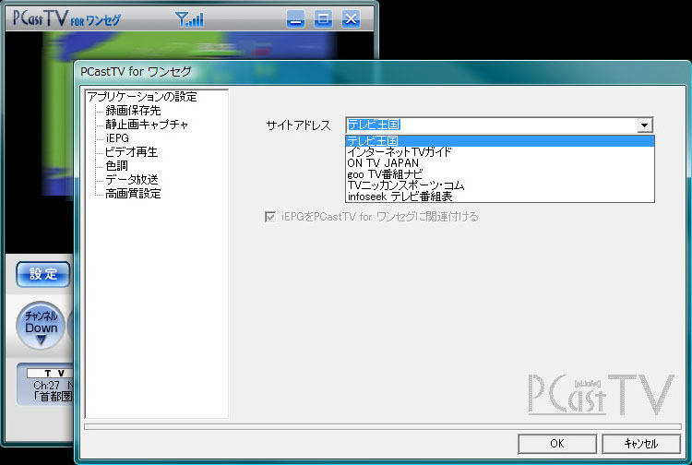Close the PCastTV main window

click(351, 18)
